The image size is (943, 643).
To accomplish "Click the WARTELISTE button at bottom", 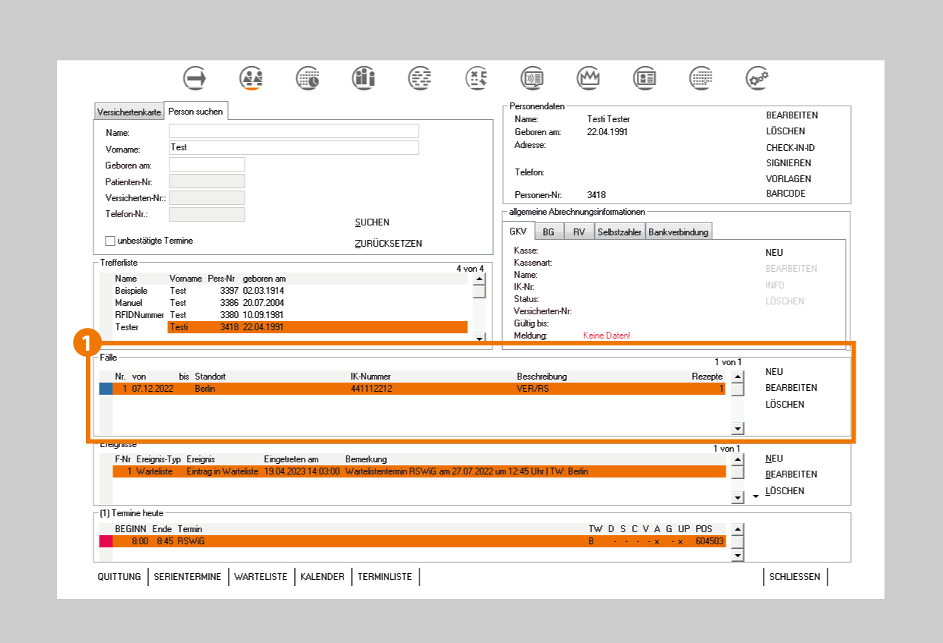I will (x=261, y=577).
